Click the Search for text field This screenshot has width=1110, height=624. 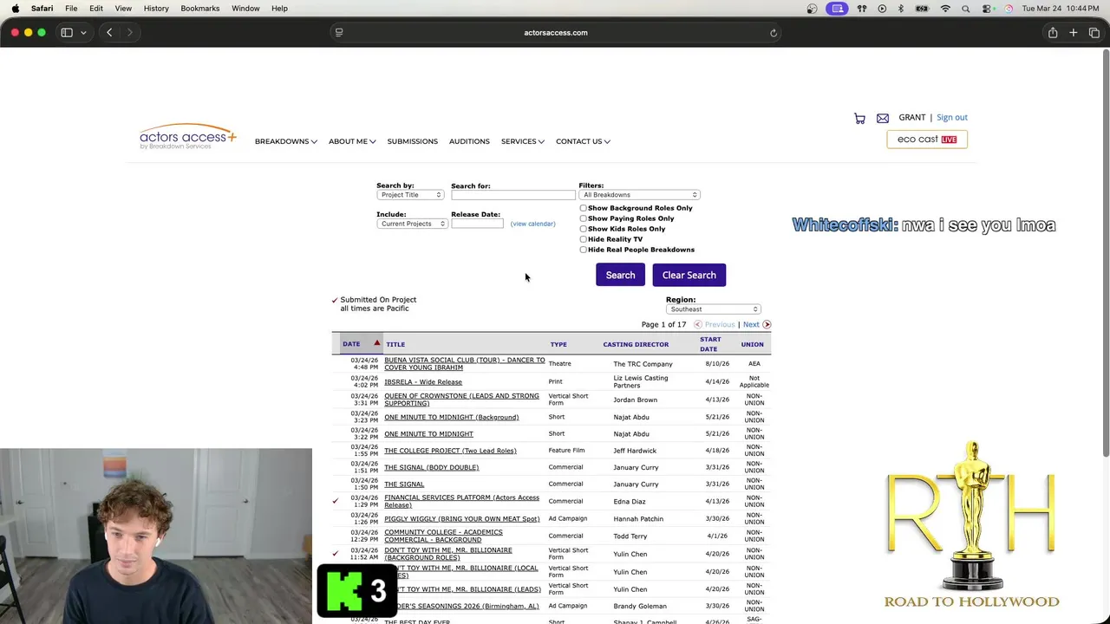513,195
